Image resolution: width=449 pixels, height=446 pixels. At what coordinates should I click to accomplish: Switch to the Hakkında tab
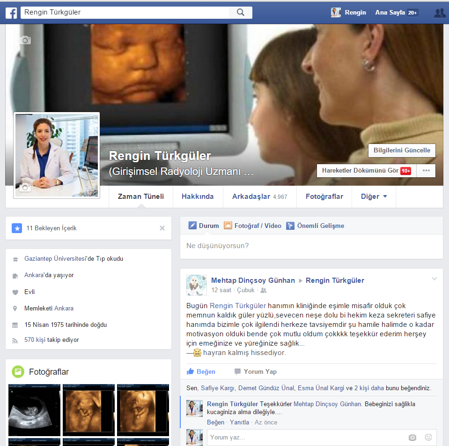[x=198, y=197]
